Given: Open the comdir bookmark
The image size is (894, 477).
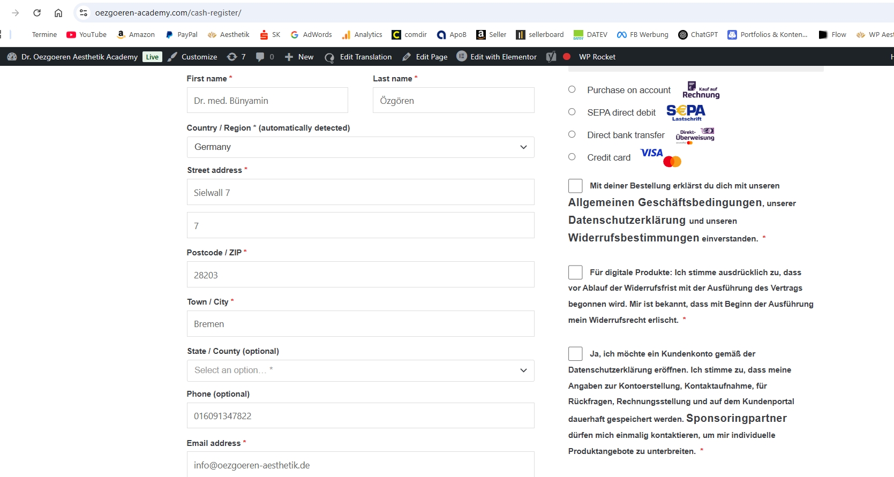Looking at the screenshot, I should 409,34.
